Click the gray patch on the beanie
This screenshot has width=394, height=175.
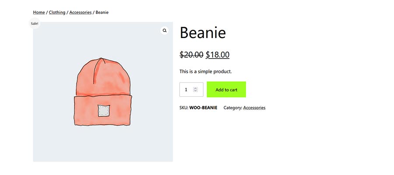point(103,111)
